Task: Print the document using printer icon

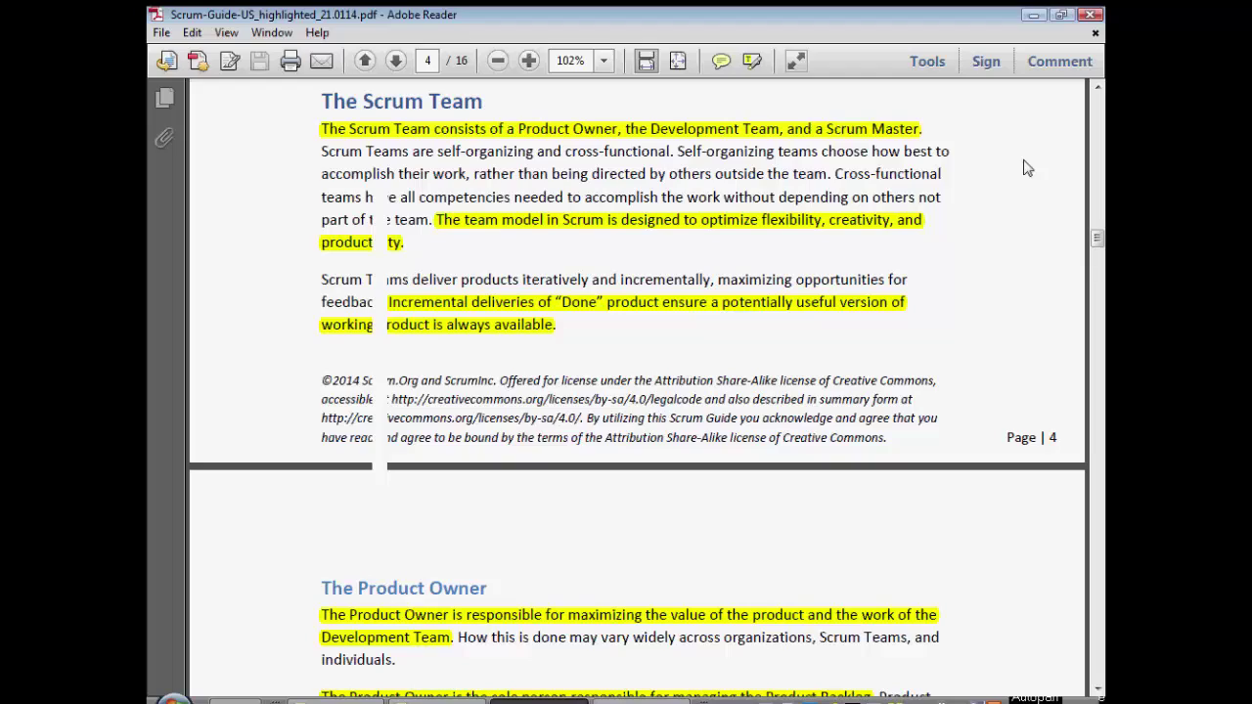Action: (291, 61)
